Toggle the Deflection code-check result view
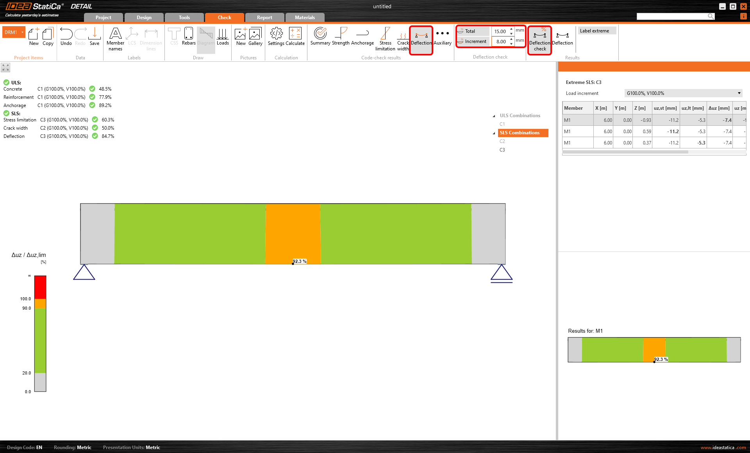The image size is (750, 453). point(421,39)
